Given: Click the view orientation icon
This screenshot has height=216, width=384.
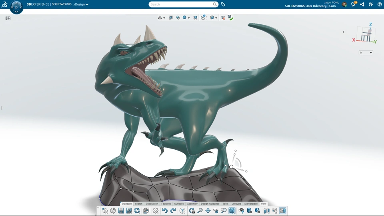Looking at the screenshot, I should click(x=160, y=18).
